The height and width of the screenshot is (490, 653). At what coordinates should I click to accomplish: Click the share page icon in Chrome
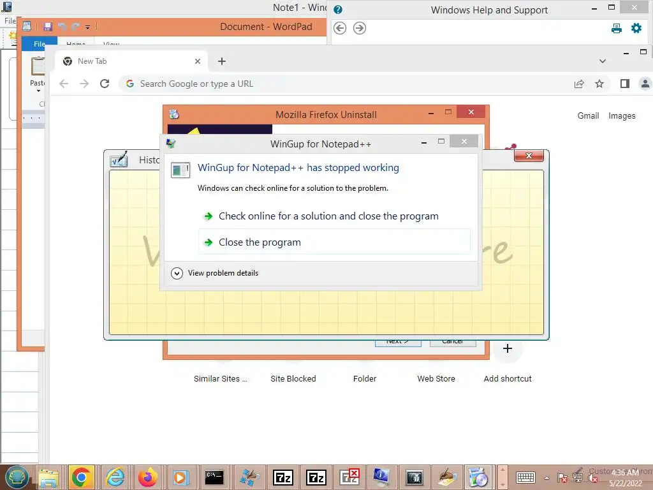[579, 84]
